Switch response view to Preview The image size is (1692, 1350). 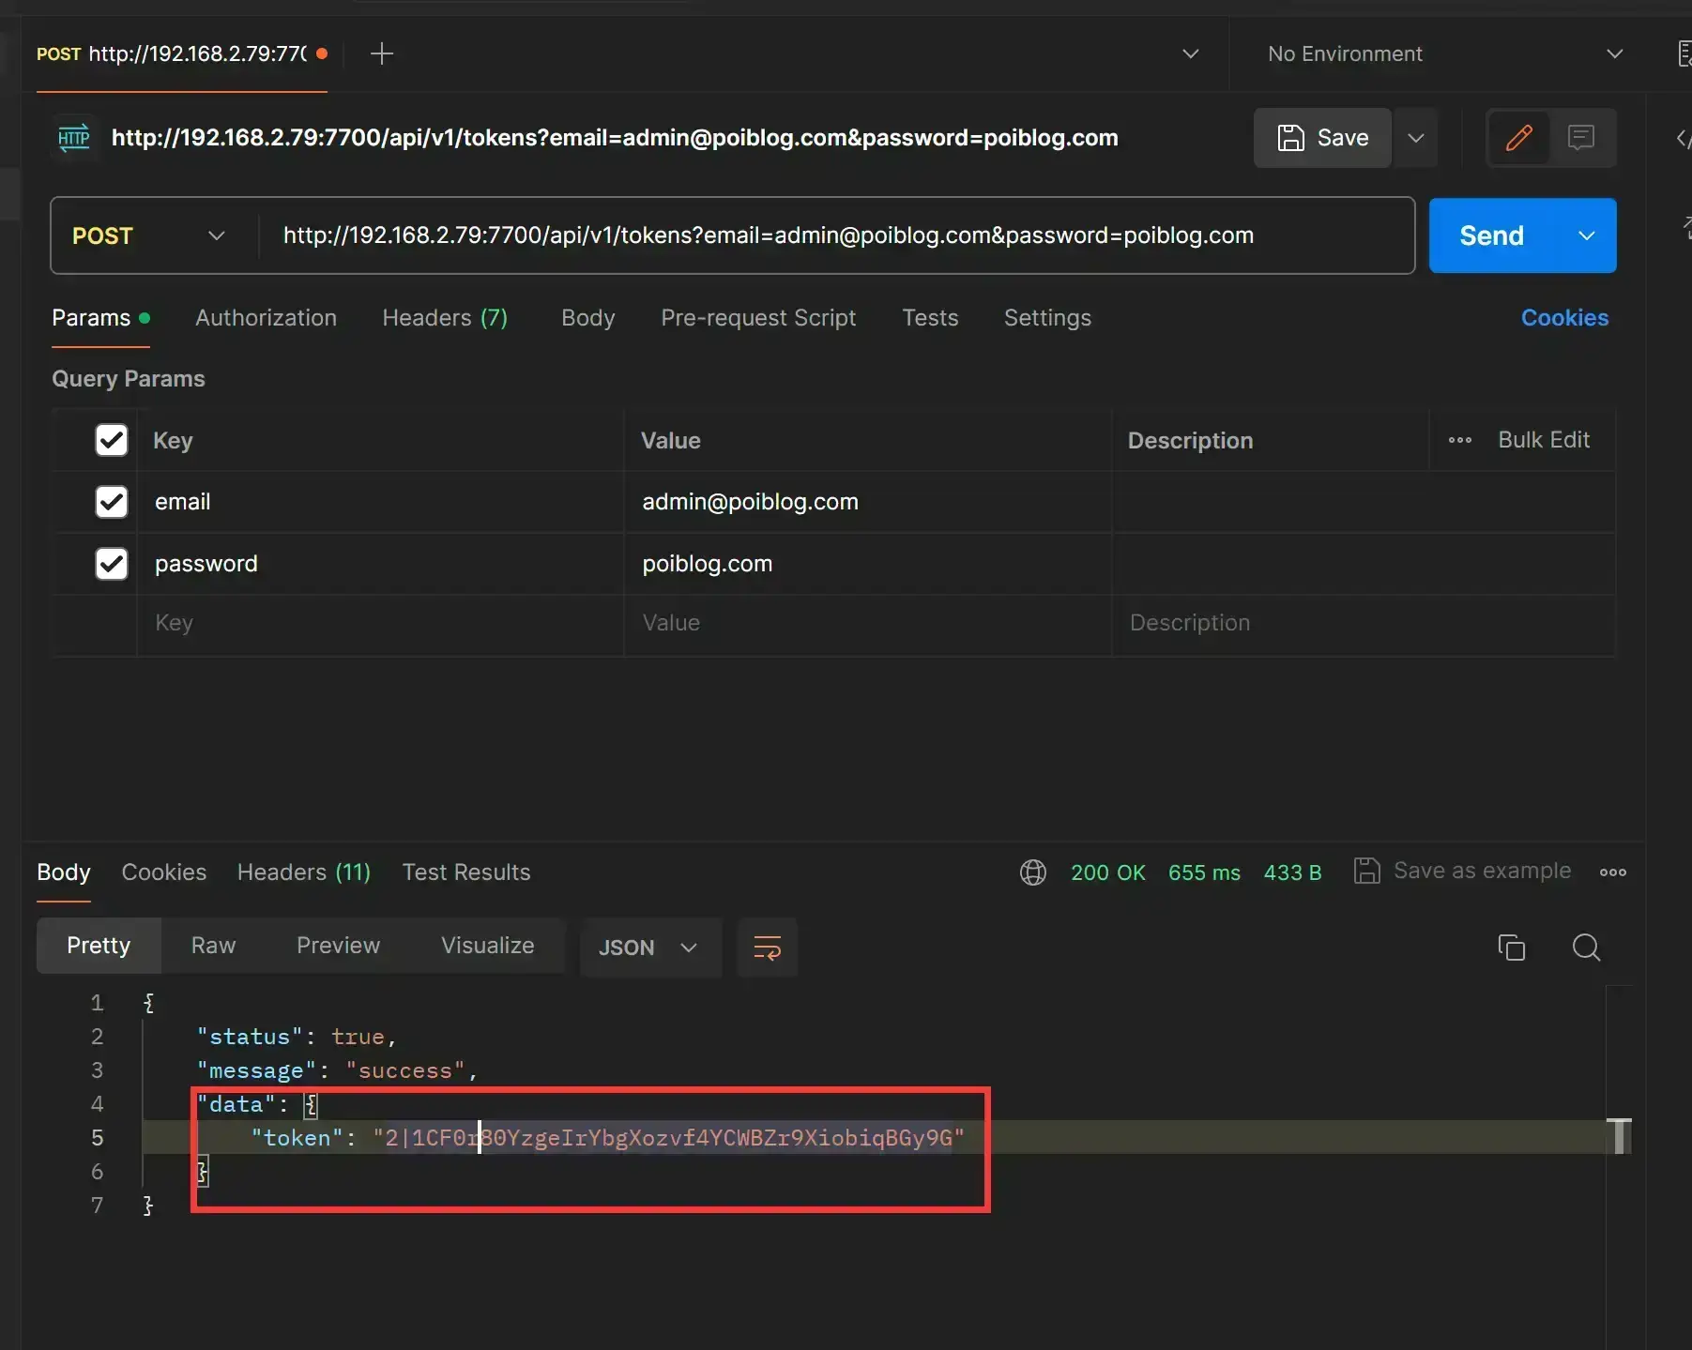[338, 946]
